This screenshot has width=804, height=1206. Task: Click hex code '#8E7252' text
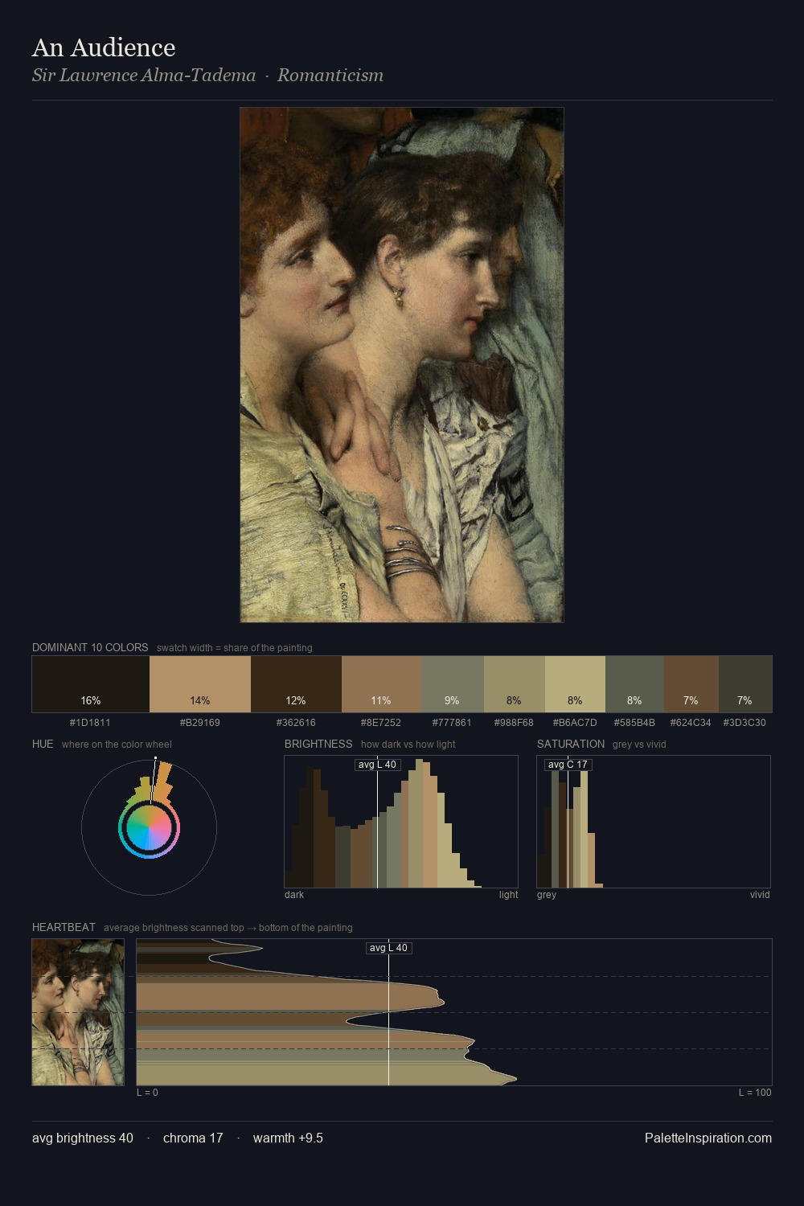coord(381,723)
